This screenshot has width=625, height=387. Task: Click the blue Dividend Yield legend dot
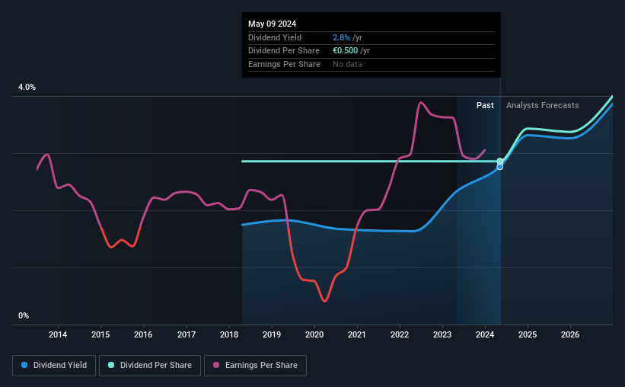click(x=24, y=365)
